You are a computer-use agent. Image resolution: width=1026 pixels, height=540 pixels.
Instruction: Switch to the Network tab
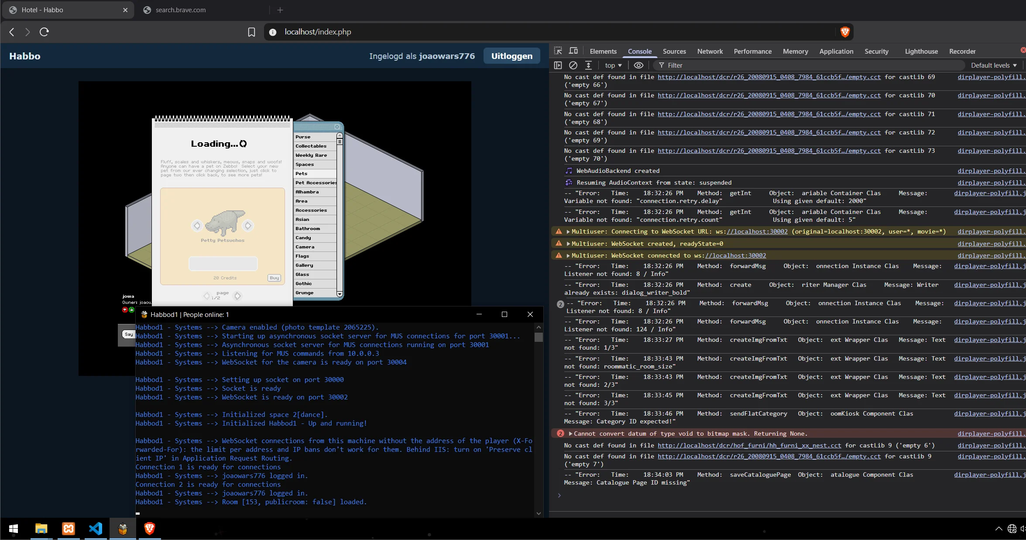(710, 51)
